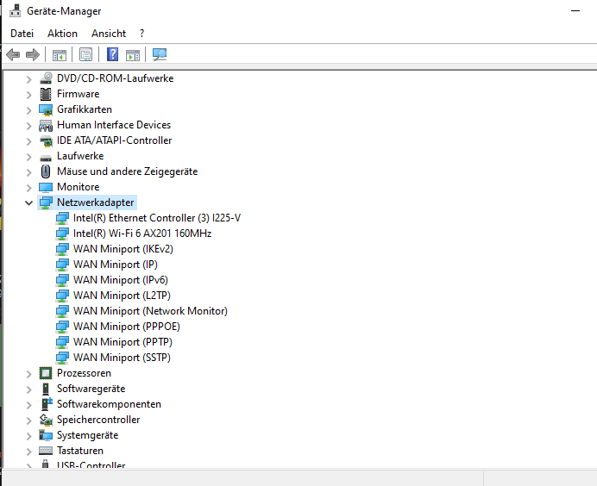597x486 pixels.
Task: Select WAN Miniport (SSTP)
Action: click(122, 358)
